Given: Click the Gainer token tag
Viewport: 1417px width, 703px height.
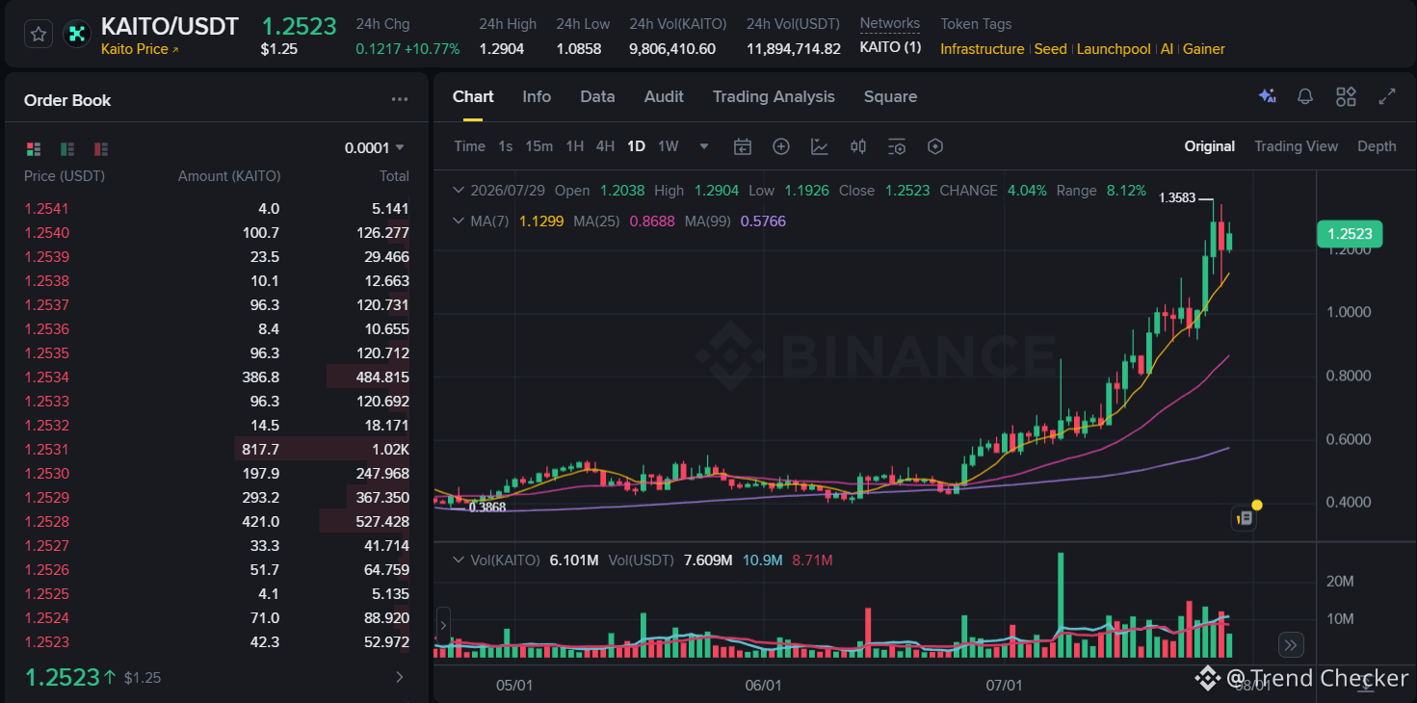Looking at the screenshot, I should pos(1204,49).
